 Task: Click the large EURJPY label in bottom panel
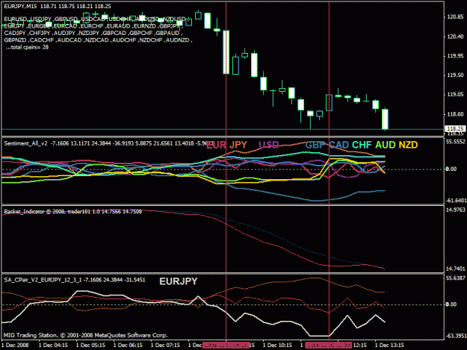coord(179,281)
